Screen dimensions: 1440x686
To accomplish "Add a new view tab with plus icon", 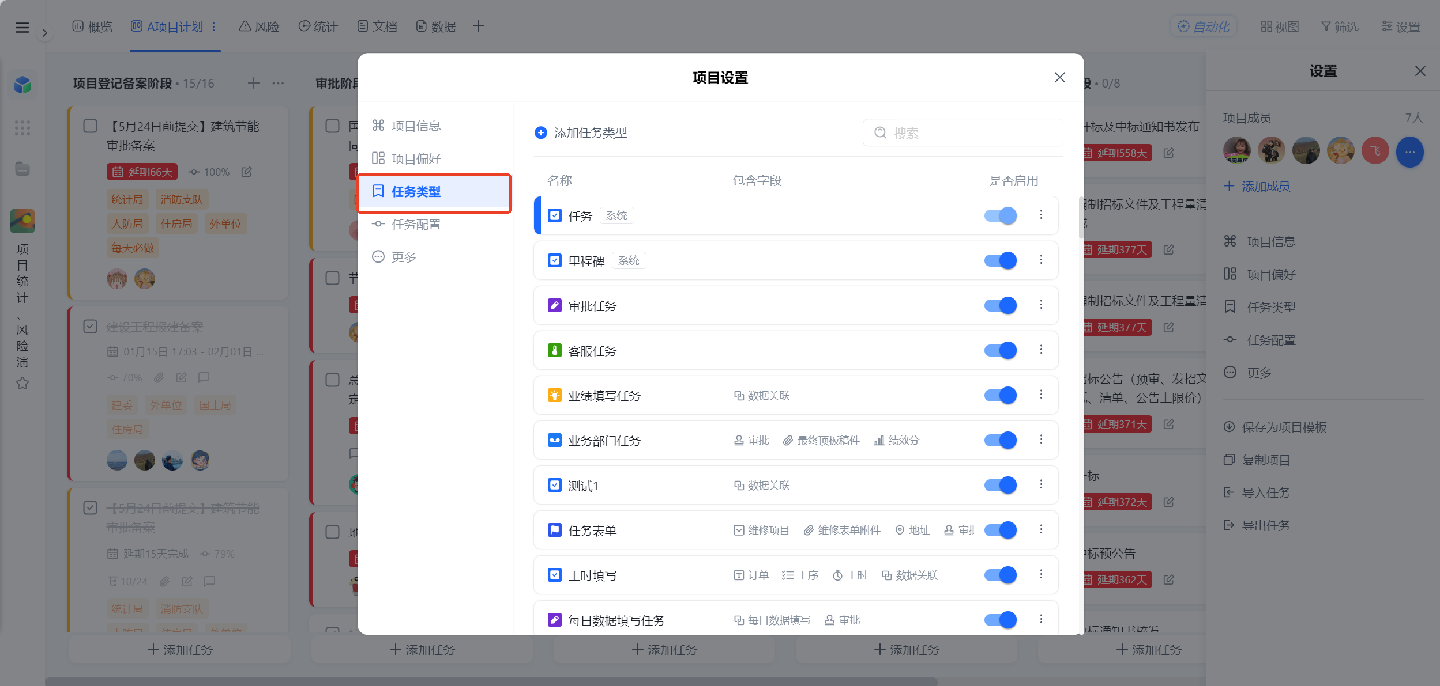I will tap(478, 26).
